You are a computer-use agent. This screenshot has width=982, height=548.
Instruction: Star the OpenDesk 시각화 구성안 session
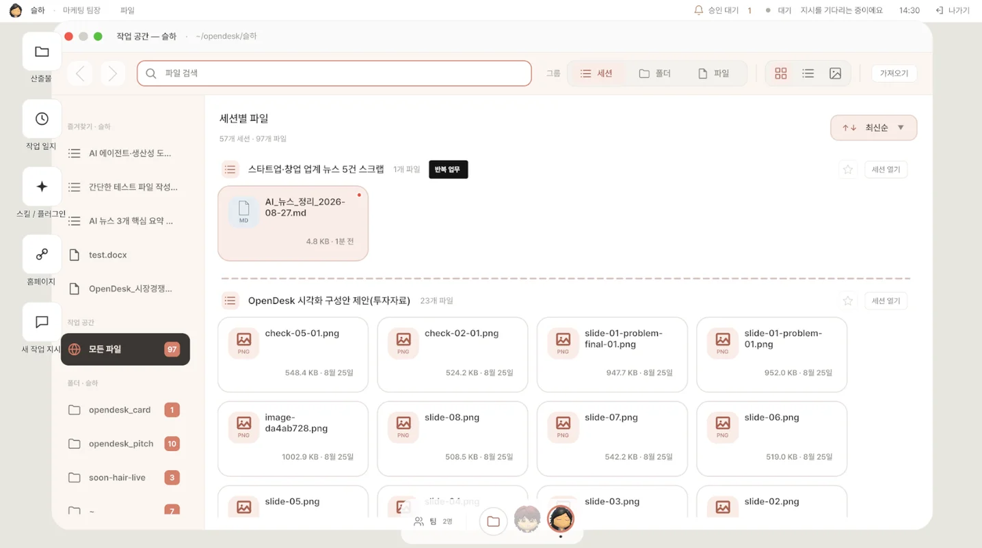pyautogui.click(x=848, y=301)
